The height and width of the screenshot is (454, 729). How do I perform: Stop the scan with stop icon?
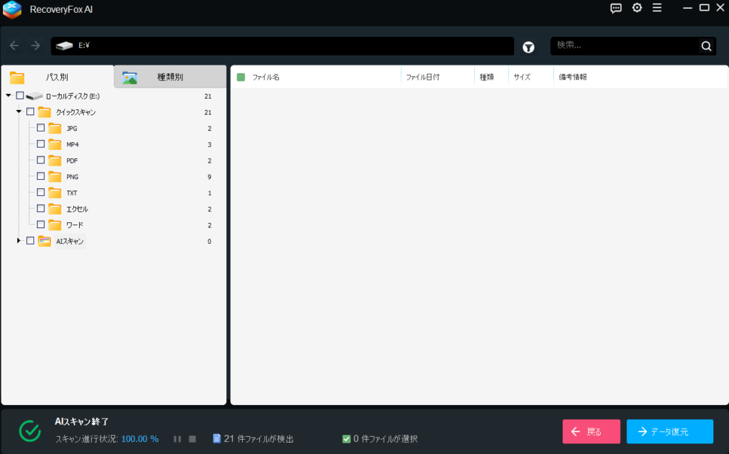point(192,439)
